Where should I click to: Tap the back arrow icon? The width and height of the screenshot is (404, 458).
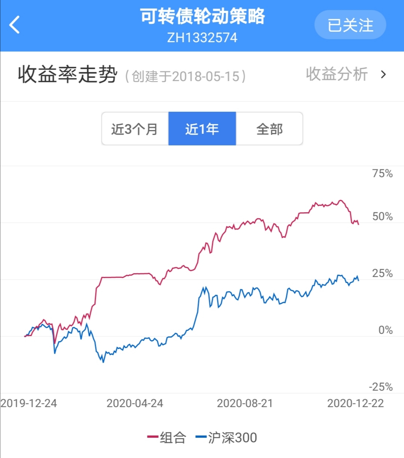click(x=15, y=25)
